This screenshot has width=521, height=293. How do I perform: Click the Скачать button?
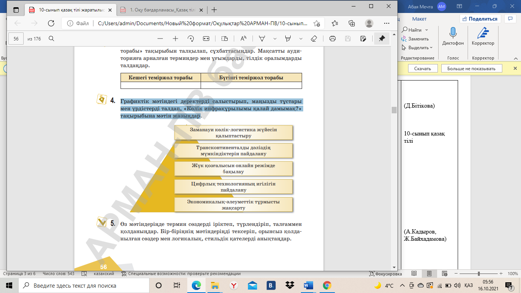[422, 68]
